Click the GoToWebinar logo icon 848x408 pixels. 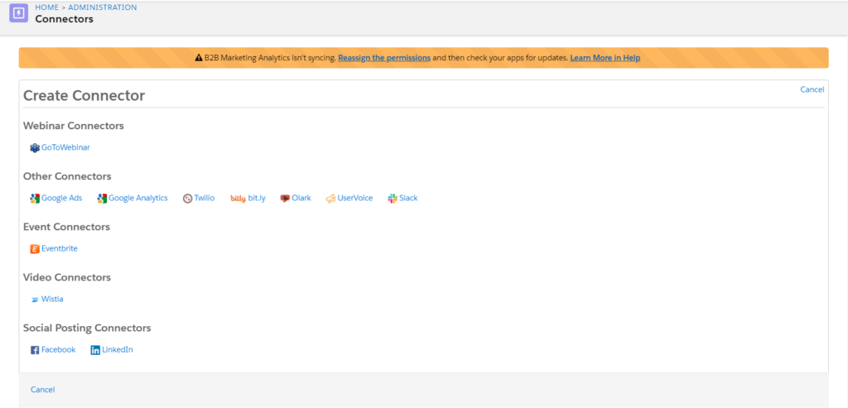[35, 147]
